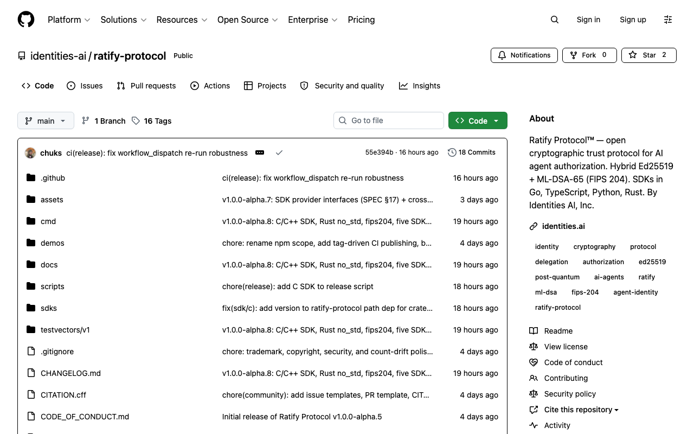View the commit status checkmark
Viewport: 694px width, 434px height.
pyautogui.click(x=279, y=152)
